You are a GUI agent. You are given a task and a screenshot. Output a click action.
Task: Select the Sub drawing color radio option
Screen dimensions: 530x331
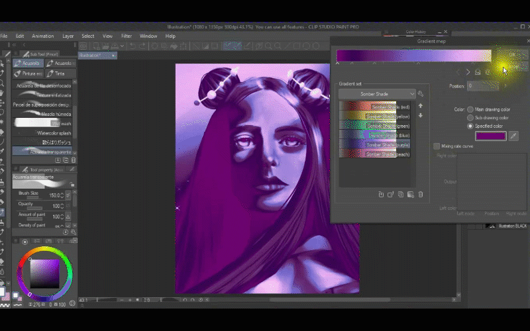pyautogui.click(x=470, y=117)
